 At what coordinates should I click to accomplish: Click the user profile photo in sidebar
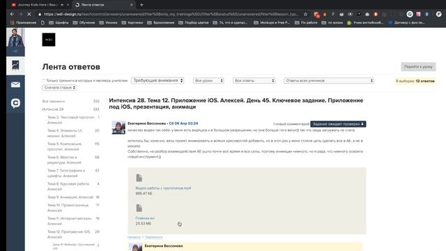15,37
